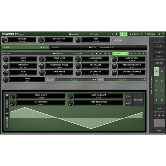Click the Output Gain knob

tap(114, 59)
